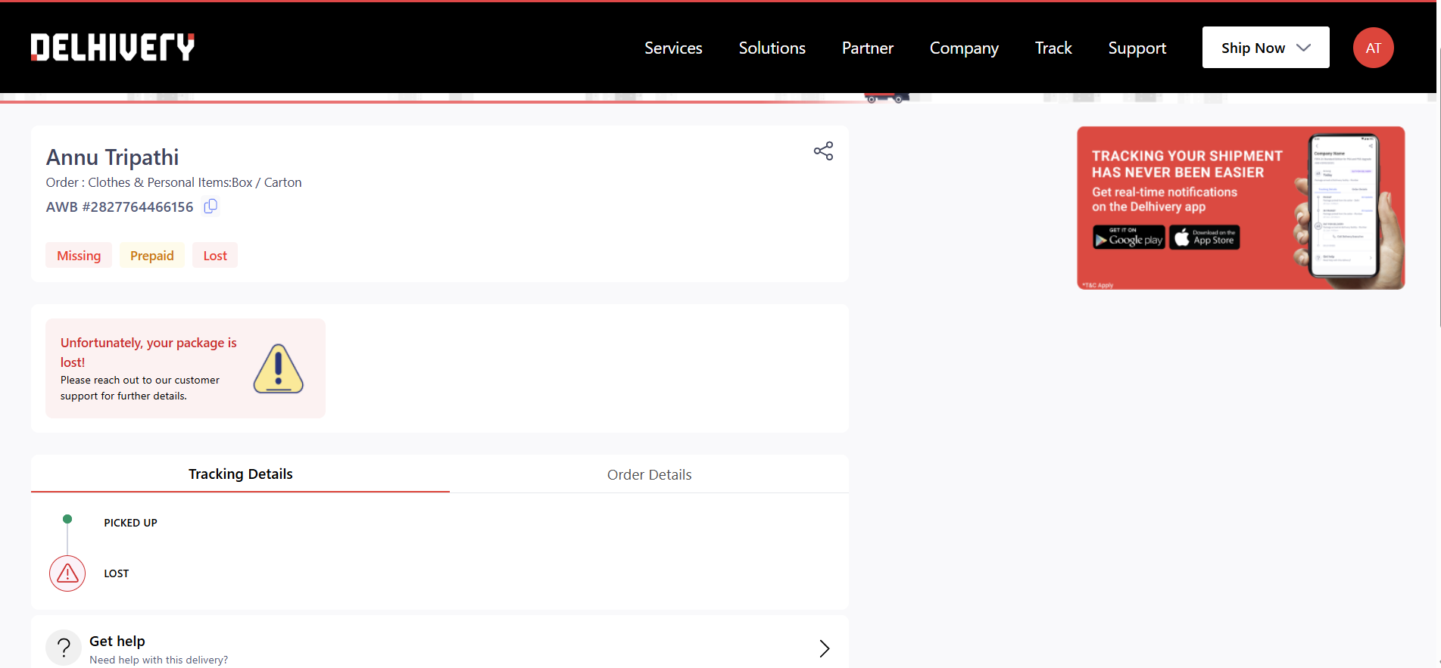The width and height of the screenshot is (1441, 668).
Task: Click the yellow warning triangle icon
Action: 278,369
